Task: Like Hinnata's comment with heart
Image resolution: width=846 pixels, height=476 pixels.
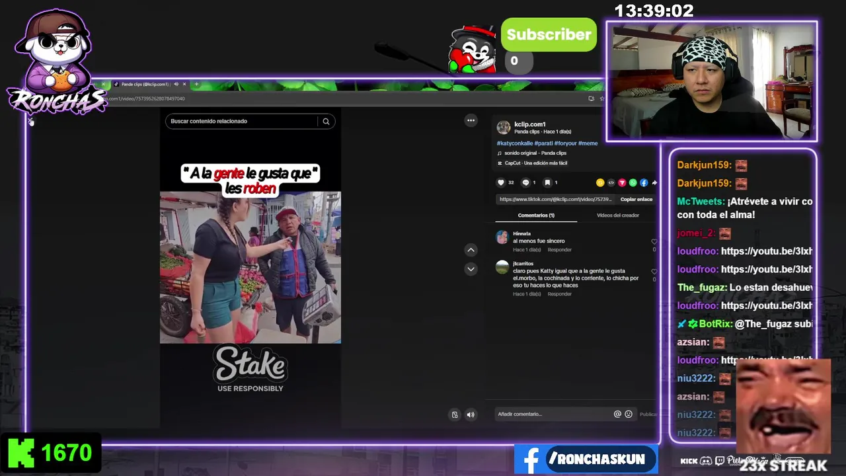Action: tap(654, 242)
